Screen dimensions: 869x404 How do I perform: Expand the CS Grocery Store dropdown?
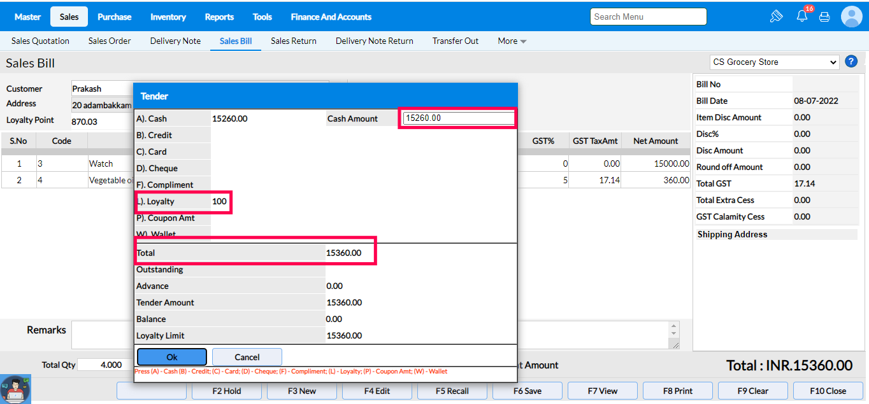click(x=775, y=62)
